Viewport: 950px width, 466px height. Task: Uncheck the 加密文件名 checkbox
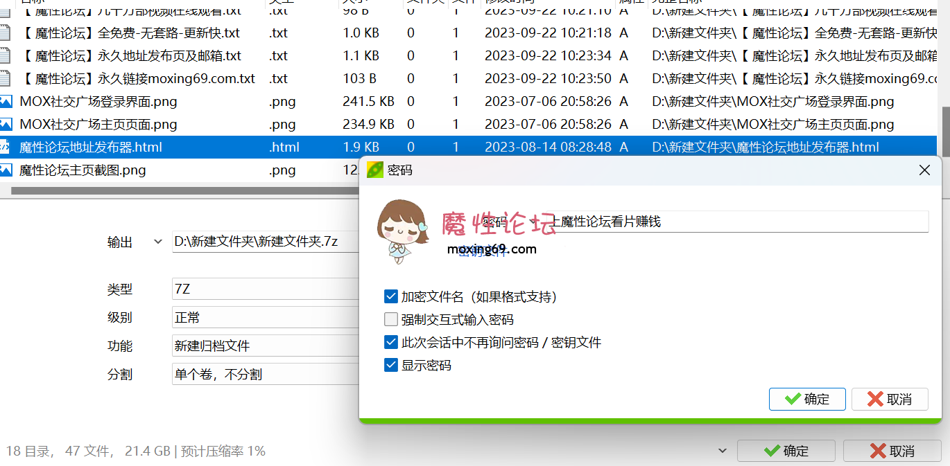(391, 297)
